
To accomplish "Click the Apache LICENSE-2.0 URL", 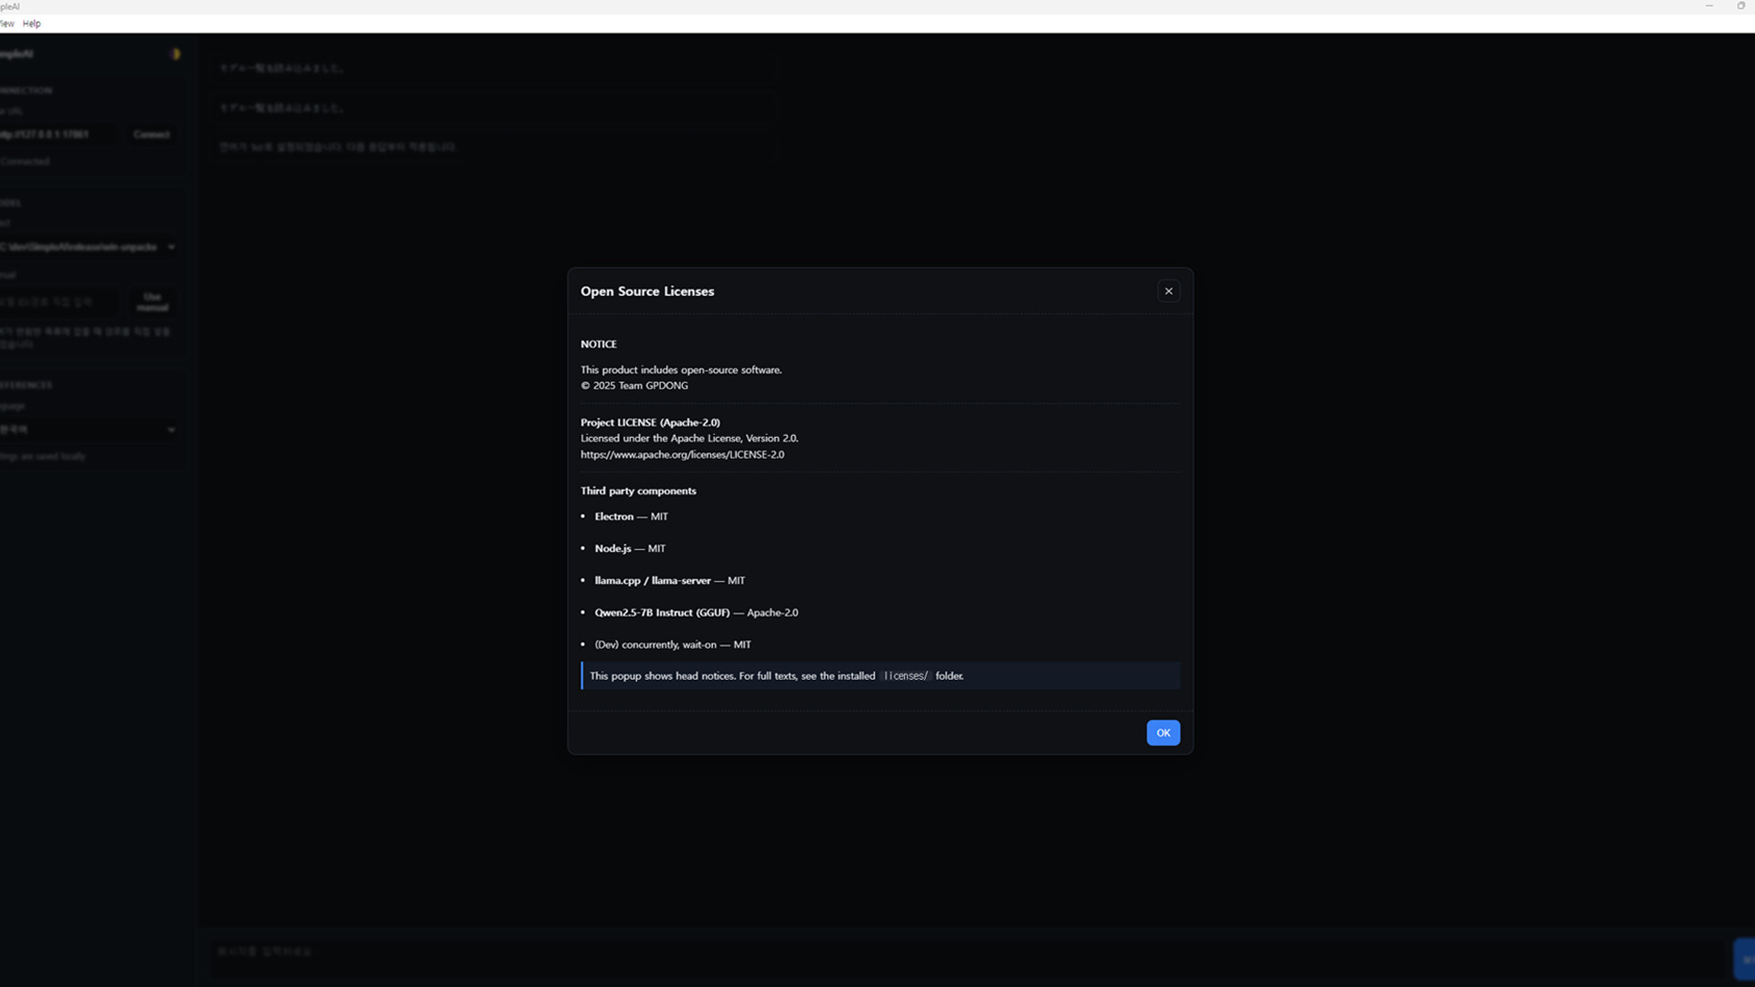I will click(682, 454).
